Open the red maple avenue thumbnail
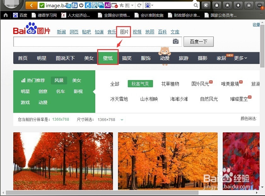This screenshot has height=196, width=265. point(63,161)
